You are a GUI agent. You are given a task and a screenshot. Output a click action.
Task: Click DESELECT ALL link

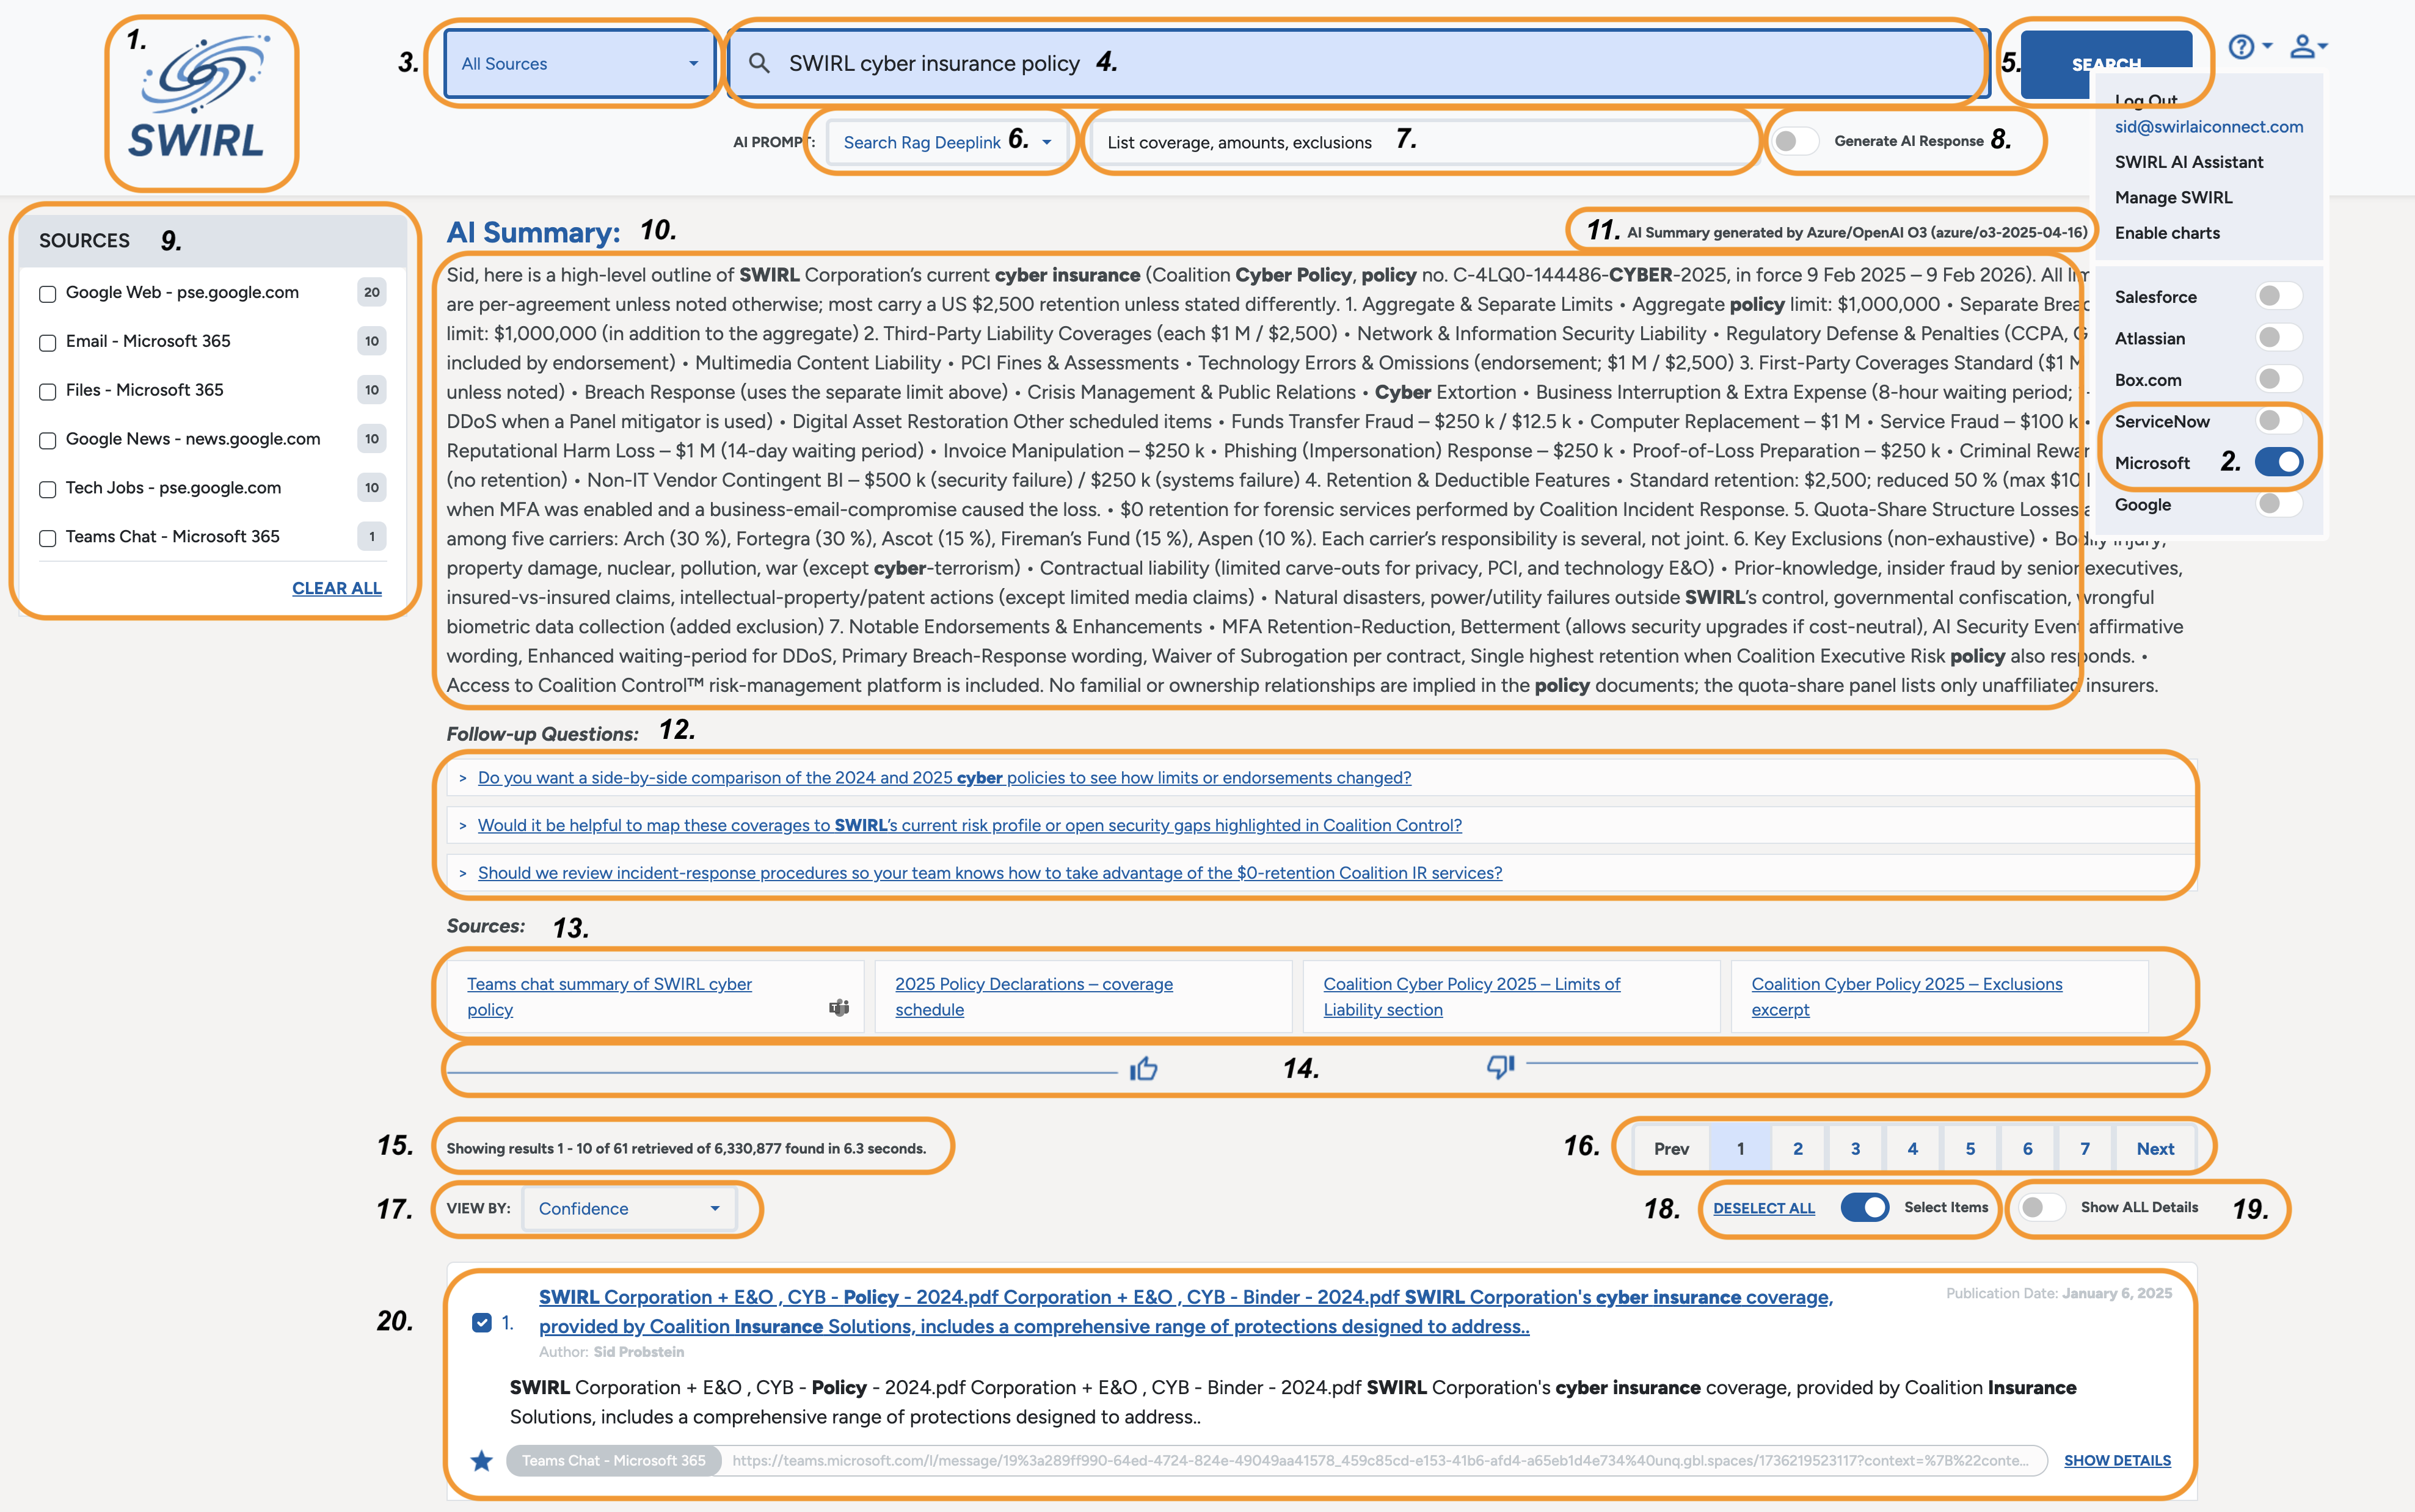1763,1208
